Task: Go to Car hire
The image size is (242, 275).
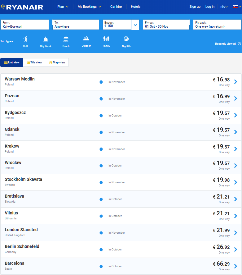Action: tap(116, 7)
